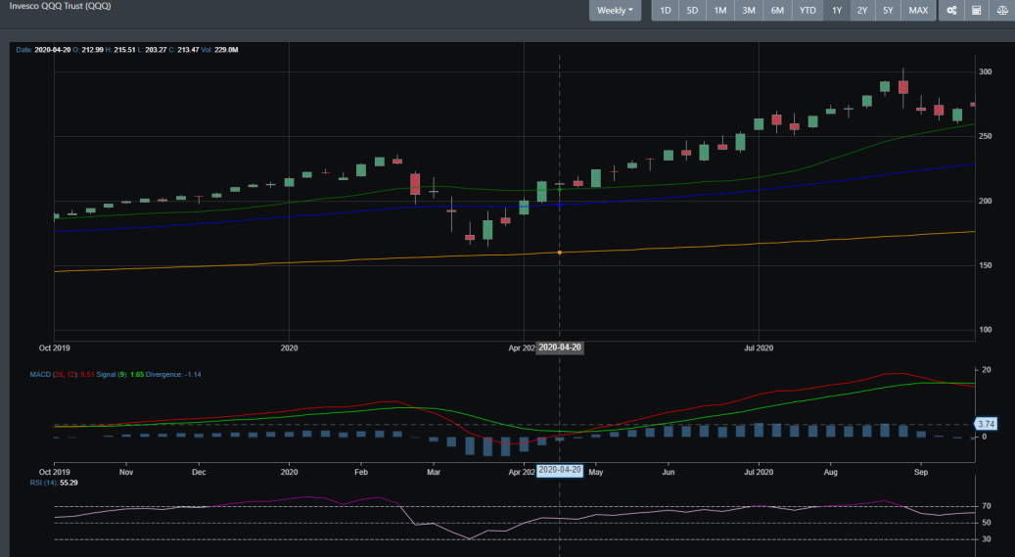
Task: Select the 5D time range
Action: 692,11
